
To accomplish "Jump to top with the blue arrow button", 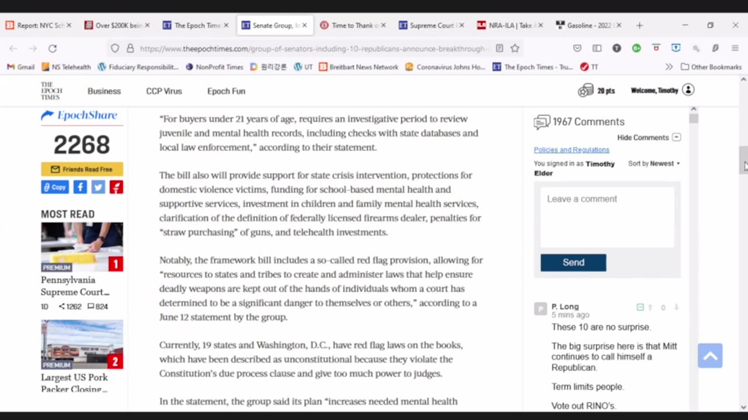I will click(710, 356).
